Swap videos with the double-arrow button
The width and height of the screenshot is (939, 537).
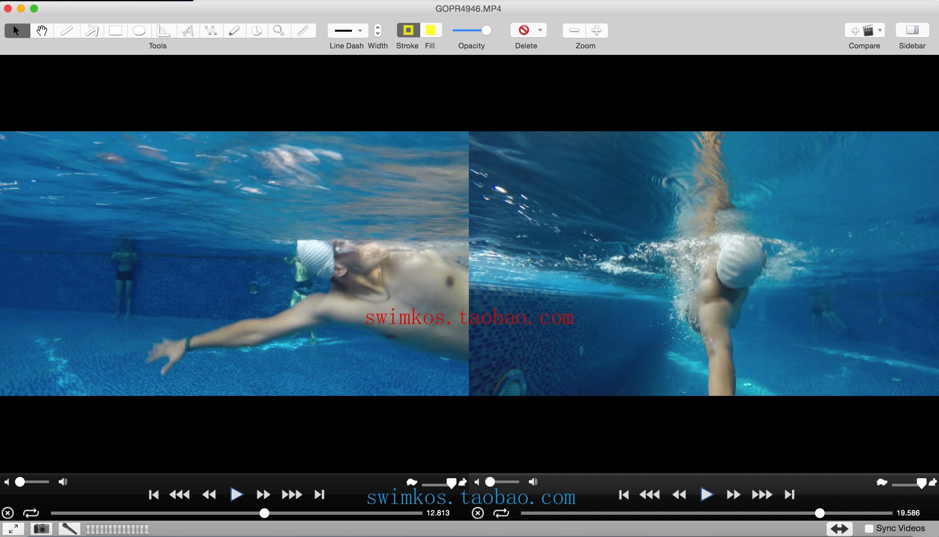click(839, 529)
